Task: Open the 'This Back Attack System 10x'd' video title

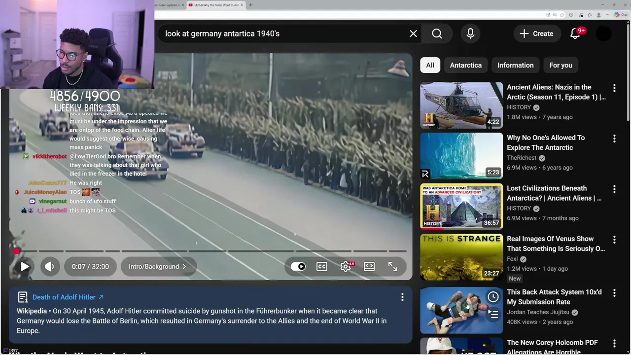Action: tap(554, 297)
